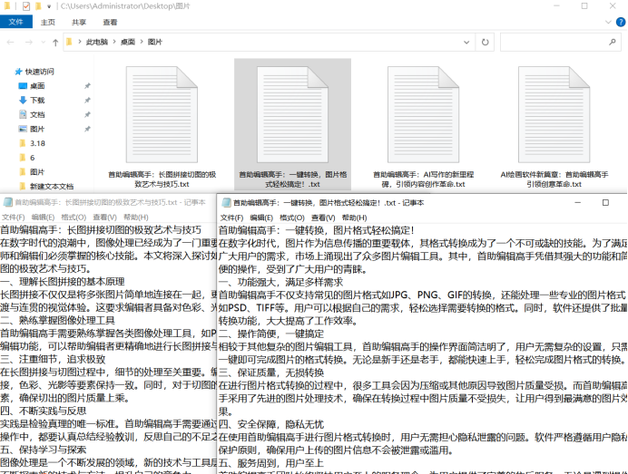Open recent locations dropdown arrow
The height and width of the screenshot is (474, 628).
(x=44, y=42)
